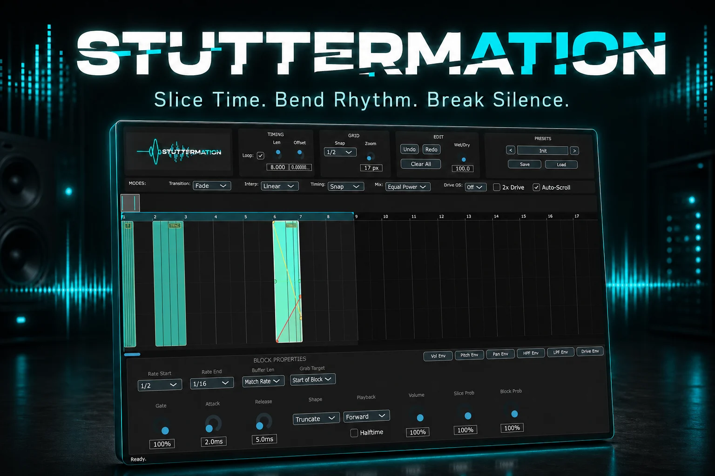Select the stutter block starting at beat 6
This screenshot has width=715, height=476.
[x=287, y=282]
